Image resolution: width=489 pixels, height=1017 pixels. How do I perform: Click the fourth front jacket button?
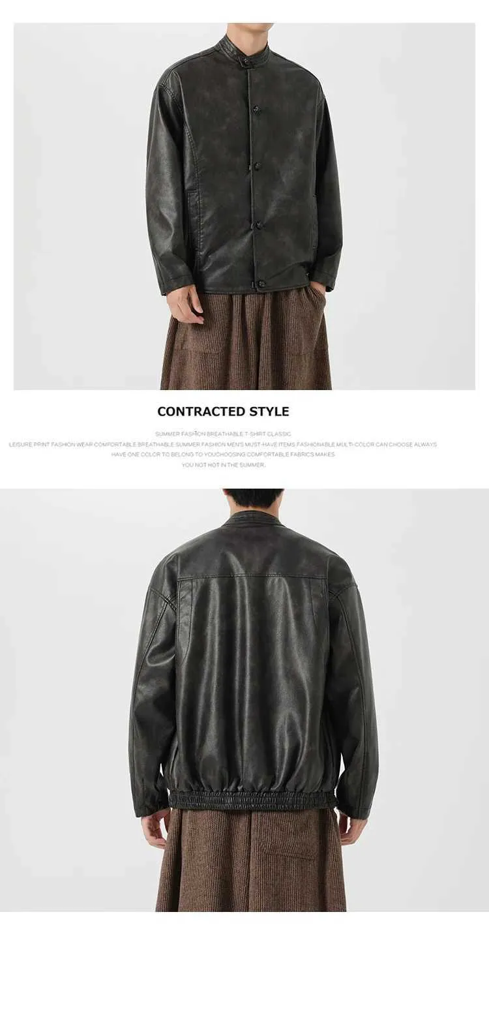(x=258, y=226)
